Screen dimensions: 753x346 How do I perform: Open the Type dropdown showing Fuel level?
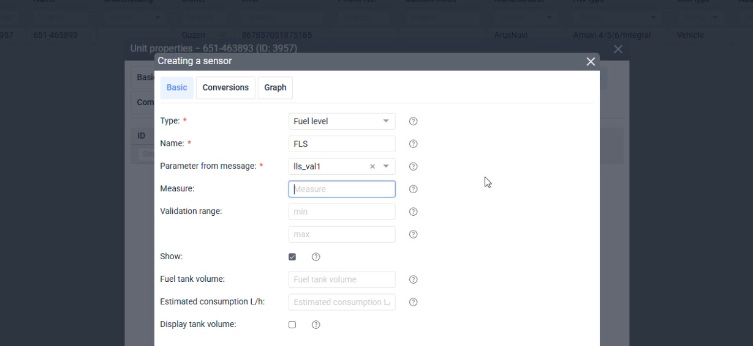(342, 121)
